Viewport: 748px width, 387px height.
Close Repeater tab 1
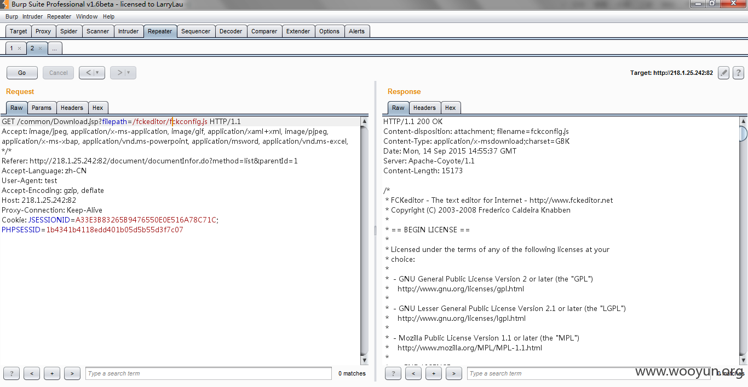tap(19, 49)
